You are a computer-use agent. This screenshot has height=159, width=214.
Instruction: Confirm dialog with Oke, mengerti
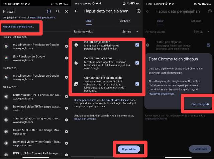tap(200, 104)
